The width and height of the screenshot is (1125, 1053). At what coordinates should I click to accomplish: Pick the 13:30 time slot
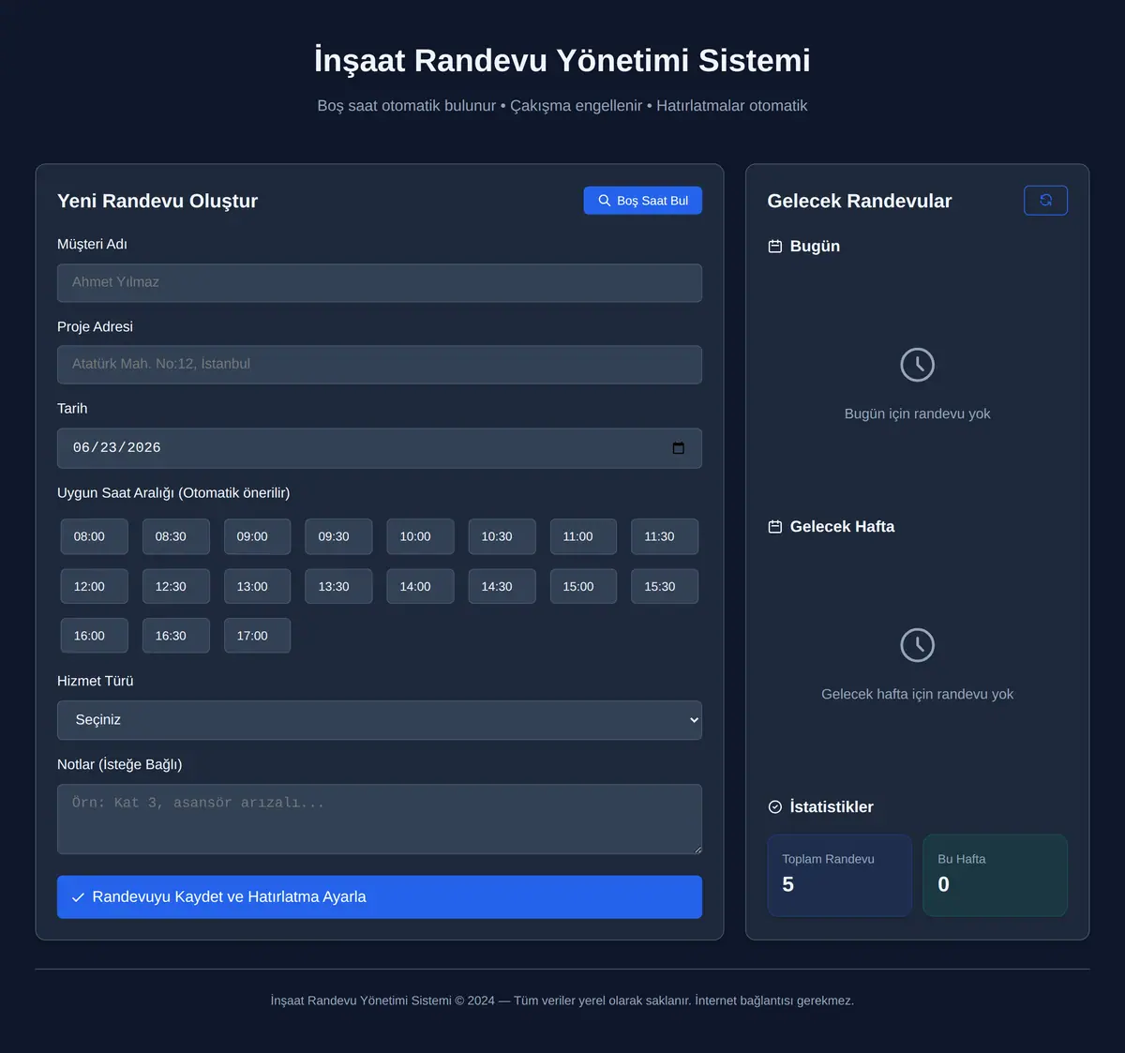(338, 586)
